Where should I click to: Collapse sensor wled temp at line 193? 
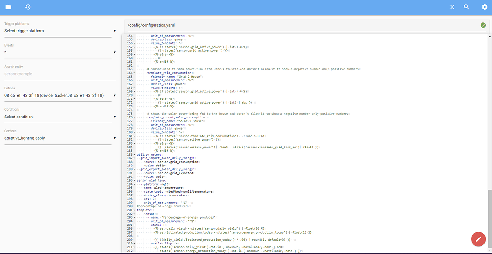135,180
